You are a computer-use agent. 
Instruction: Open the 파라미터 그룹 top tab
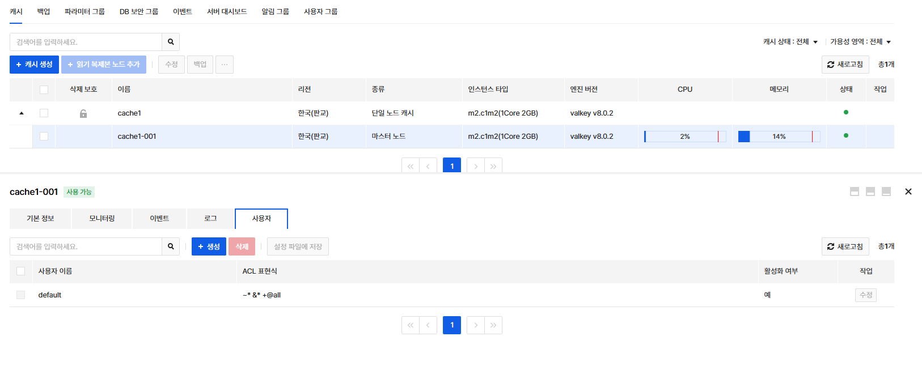[x=84, y=11]
